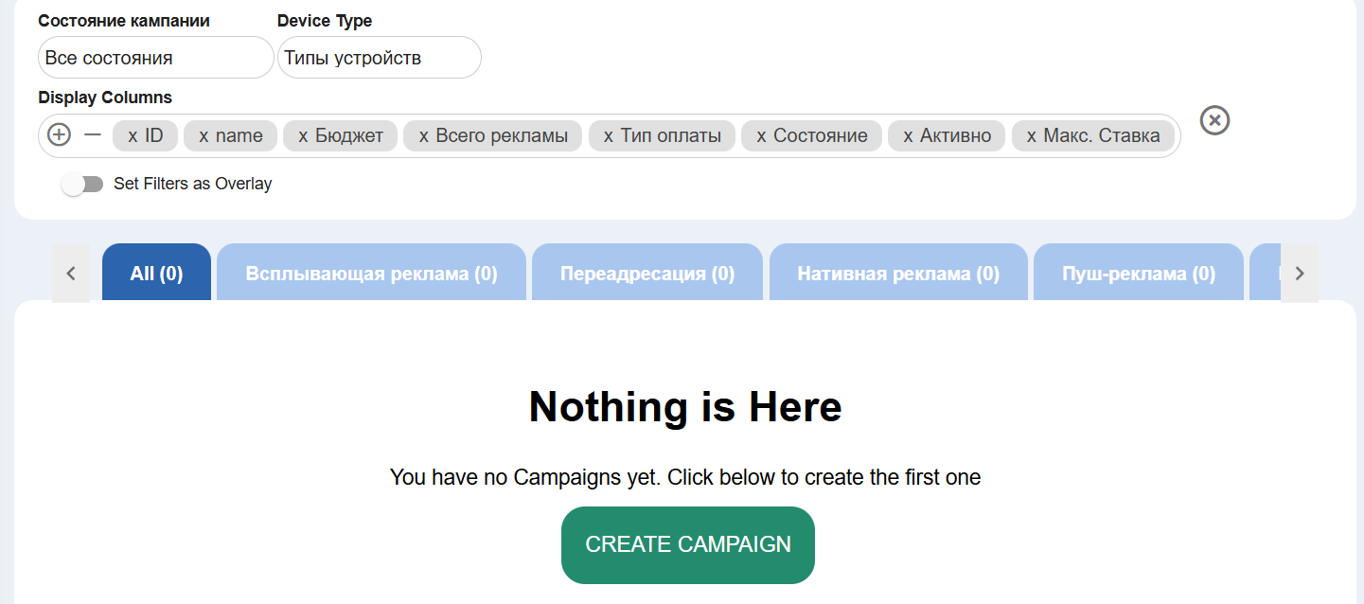Viewport: 1364px width, 604px height.
Task: Remove the Всего рекламы column chip
Action: click(424, 136)
